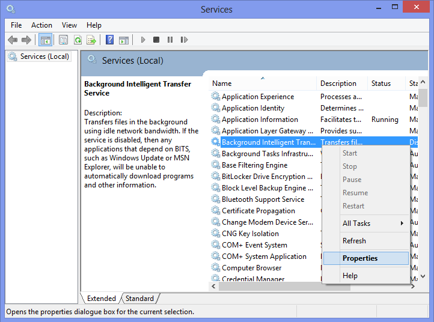The image size is (434, 322).
Task: Choose Refresh in the context menu
Action: (366, 241)
